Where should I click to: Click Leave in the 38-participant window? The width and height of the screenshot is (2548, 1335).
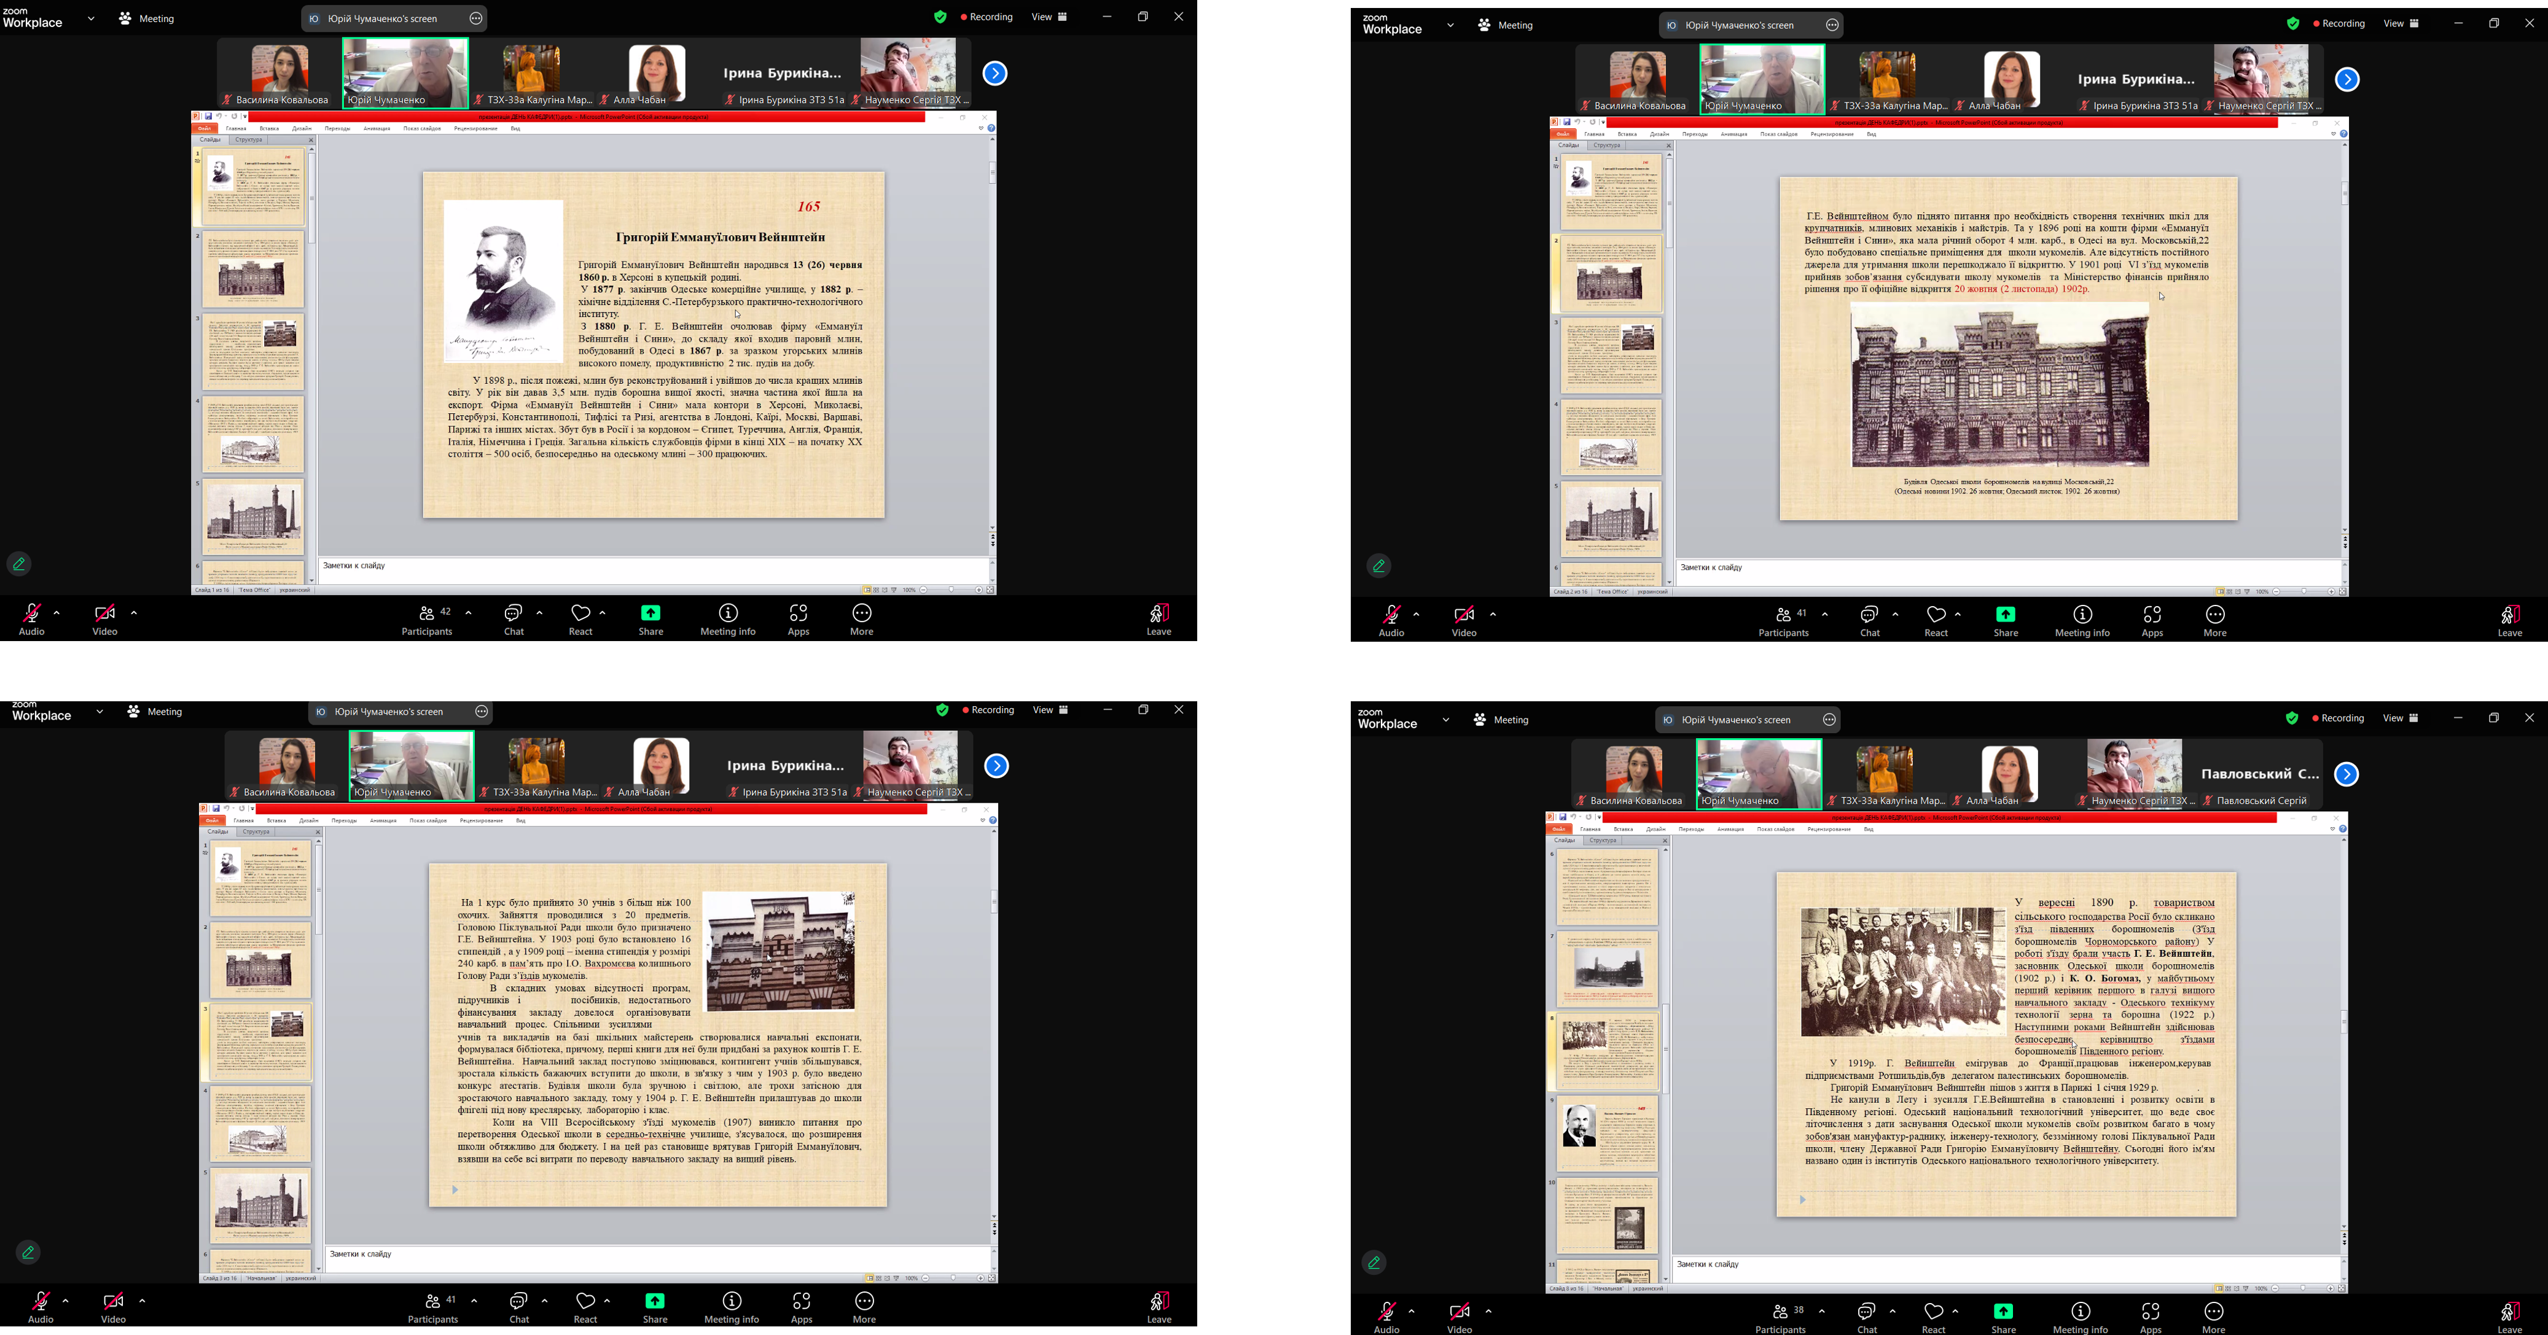click(x=2509, y=1318)
